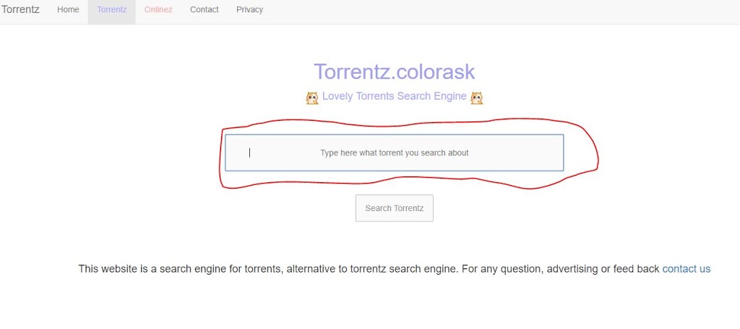
Task: Select the active Torrentz nav tab
Action: [112, 9]
